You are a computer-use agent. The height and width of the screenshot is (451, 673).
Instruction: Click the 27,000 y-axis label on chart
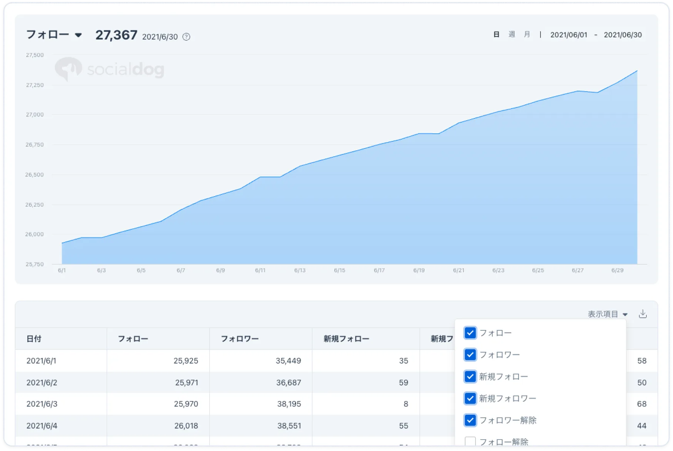[x=34, y=115]
